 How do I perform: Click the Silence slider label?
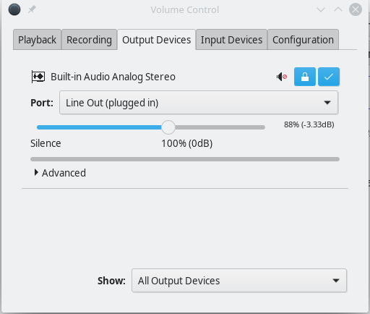46,143
